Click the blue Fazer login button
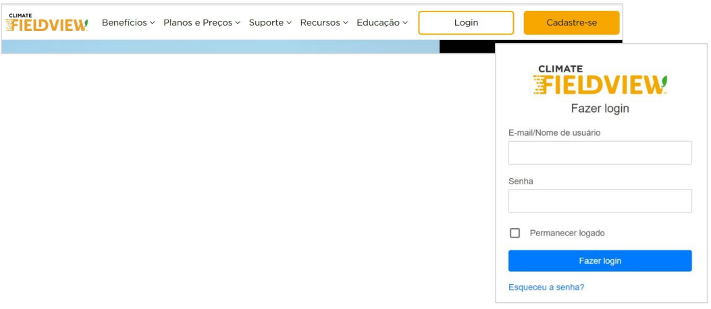This screenshot has height=309, width=711. coord(600,261)
